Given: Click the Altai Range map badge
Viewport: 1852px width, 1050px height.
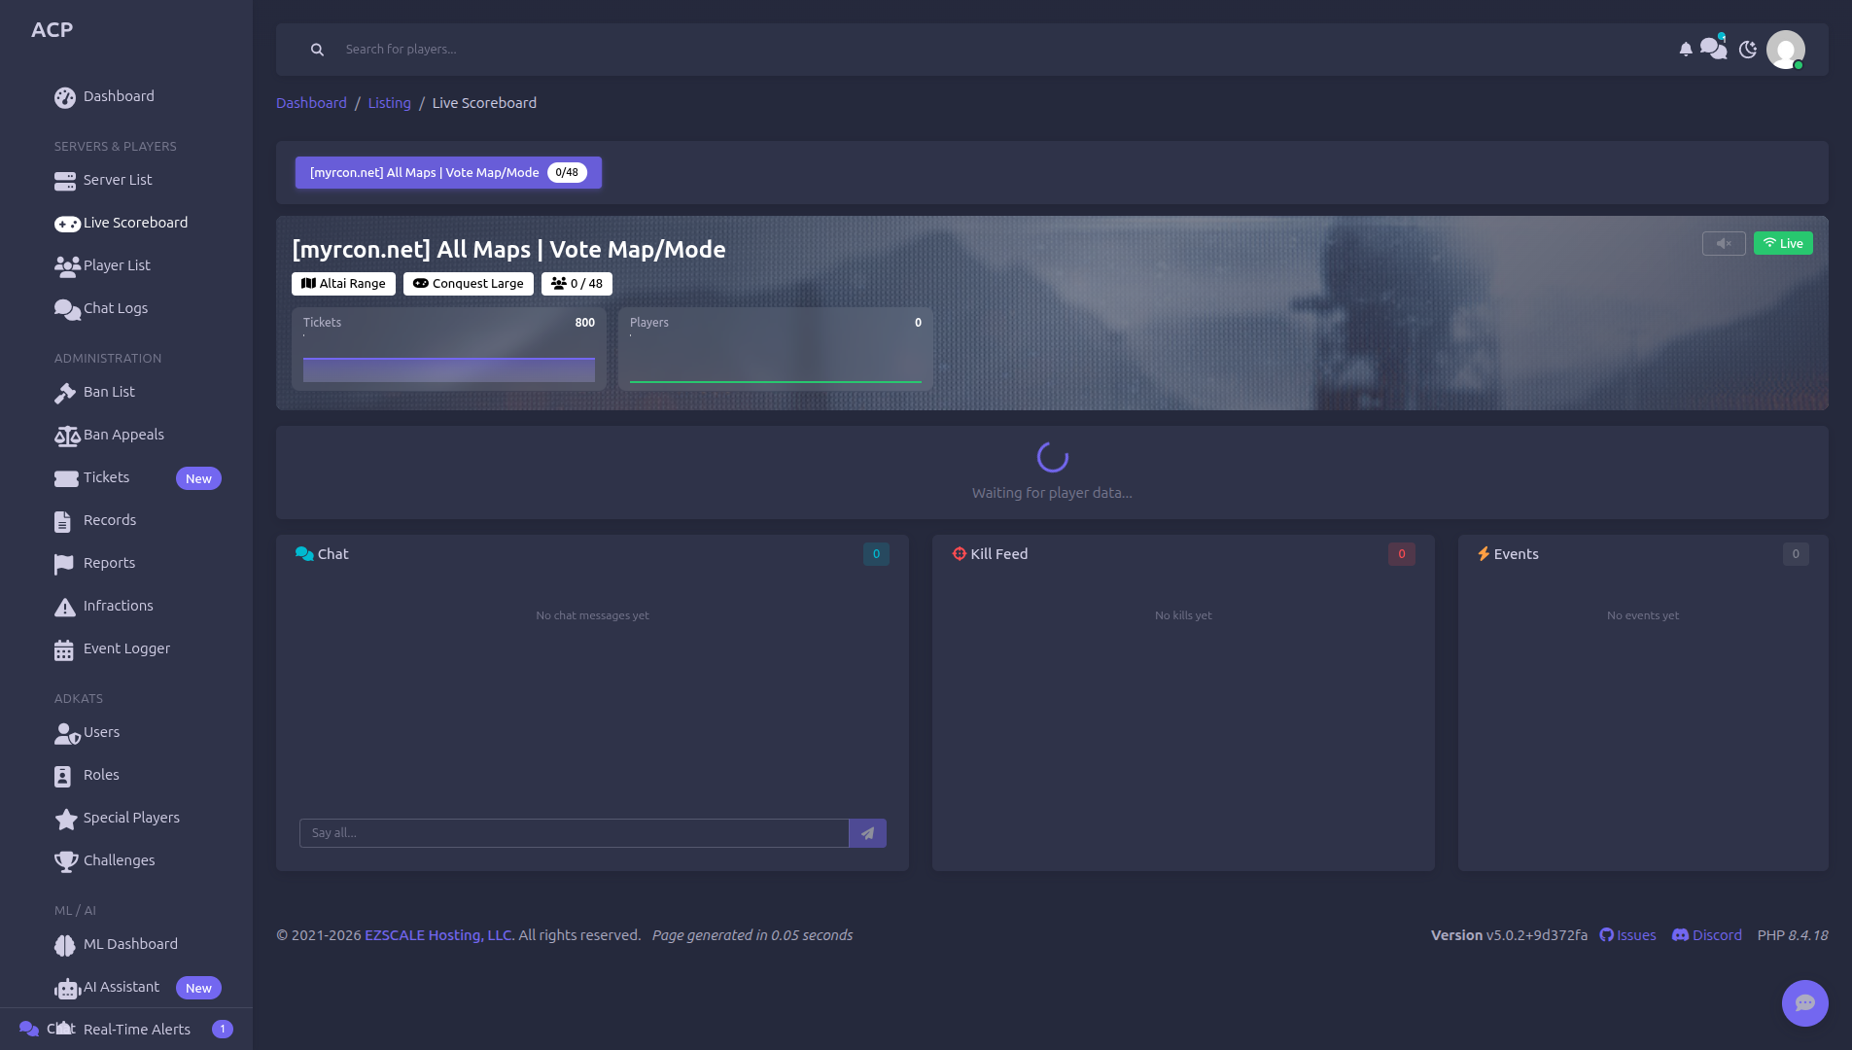Looking at the screenshot, I should (x=343, y=284).
